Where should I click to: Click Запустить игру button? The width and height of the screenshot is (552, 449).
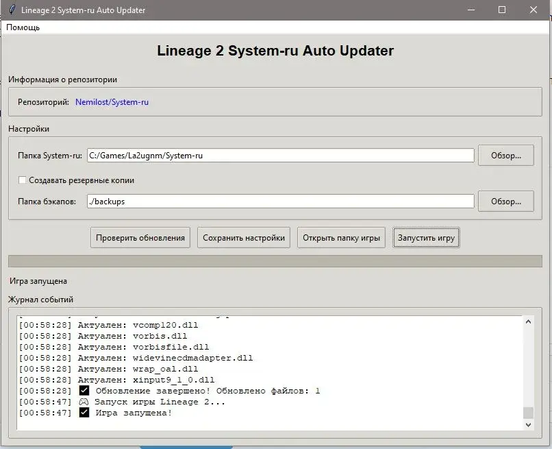pyautogui.click(x=426, y=238)
